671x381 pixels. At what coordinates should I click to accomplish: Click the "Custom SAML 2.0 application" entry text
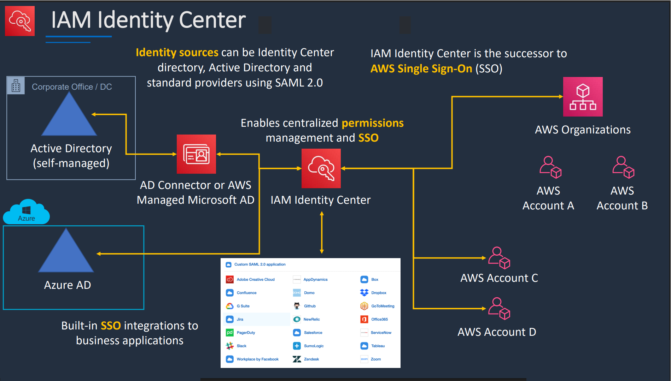(x=260, y=264)
